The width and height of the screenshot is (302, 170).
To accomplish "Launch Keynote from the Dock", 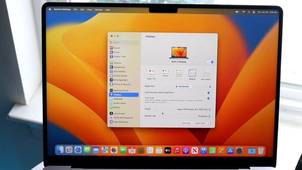I will [203, 151].
